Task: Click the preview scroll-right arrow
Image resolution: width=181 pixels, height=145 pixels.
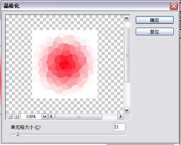Action: [x=120, y=117]
